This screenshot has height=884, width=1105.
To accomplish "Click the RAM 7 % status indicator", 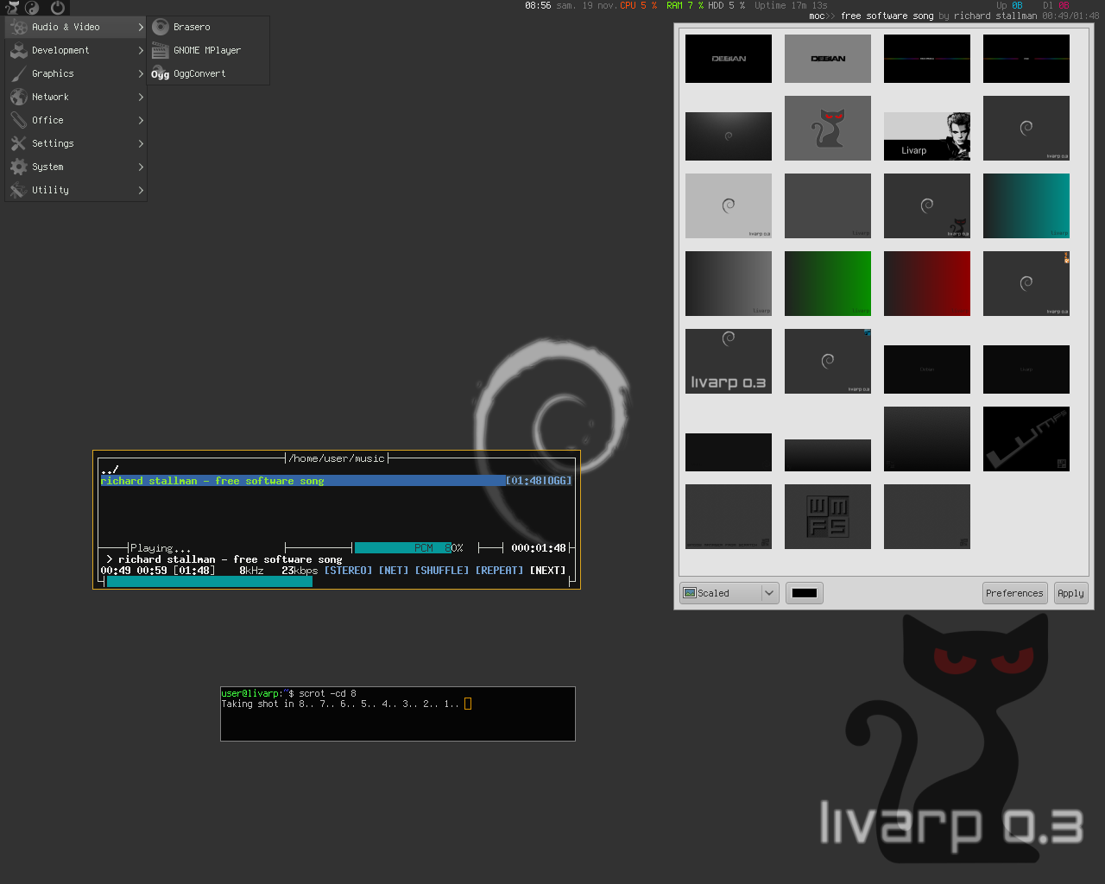I will (x=685, y=5).
